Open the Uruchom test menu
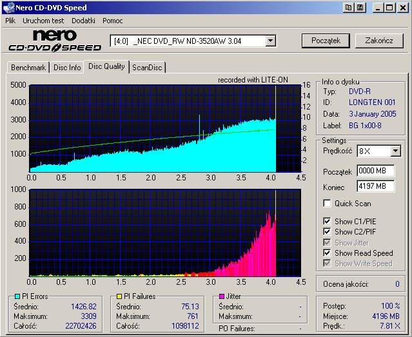The height and width of the screenshot is (337, 412). click(43, 21)
